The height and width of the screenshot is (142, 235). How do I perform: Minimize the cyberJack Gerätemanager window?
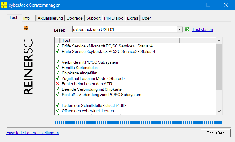click(191, 5)
